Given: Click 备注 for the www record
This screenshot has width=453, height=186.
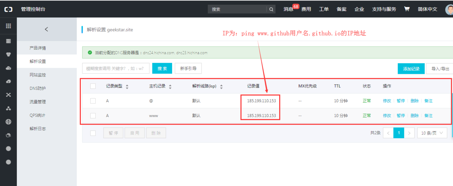Looking at the screenshot, I should point(429,116).
